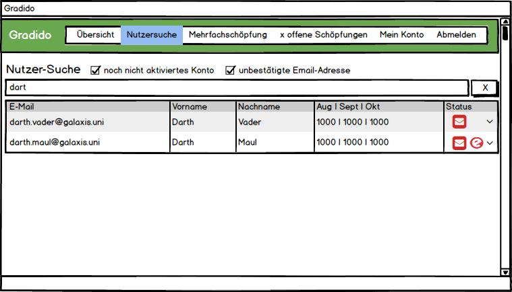512x292 pixels.
Task: Click the Gradido logo in the header
Action: click(30, 35)
